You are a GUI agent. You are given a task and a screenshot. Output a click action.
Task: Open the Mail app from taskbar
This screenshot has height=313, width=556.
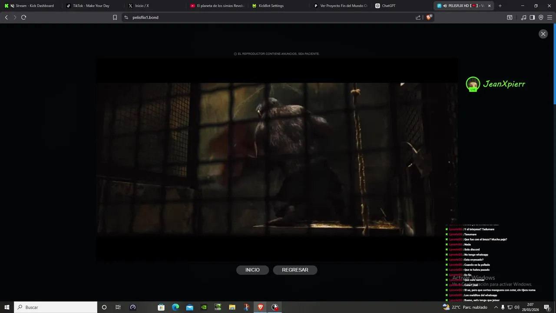point(190,307)
